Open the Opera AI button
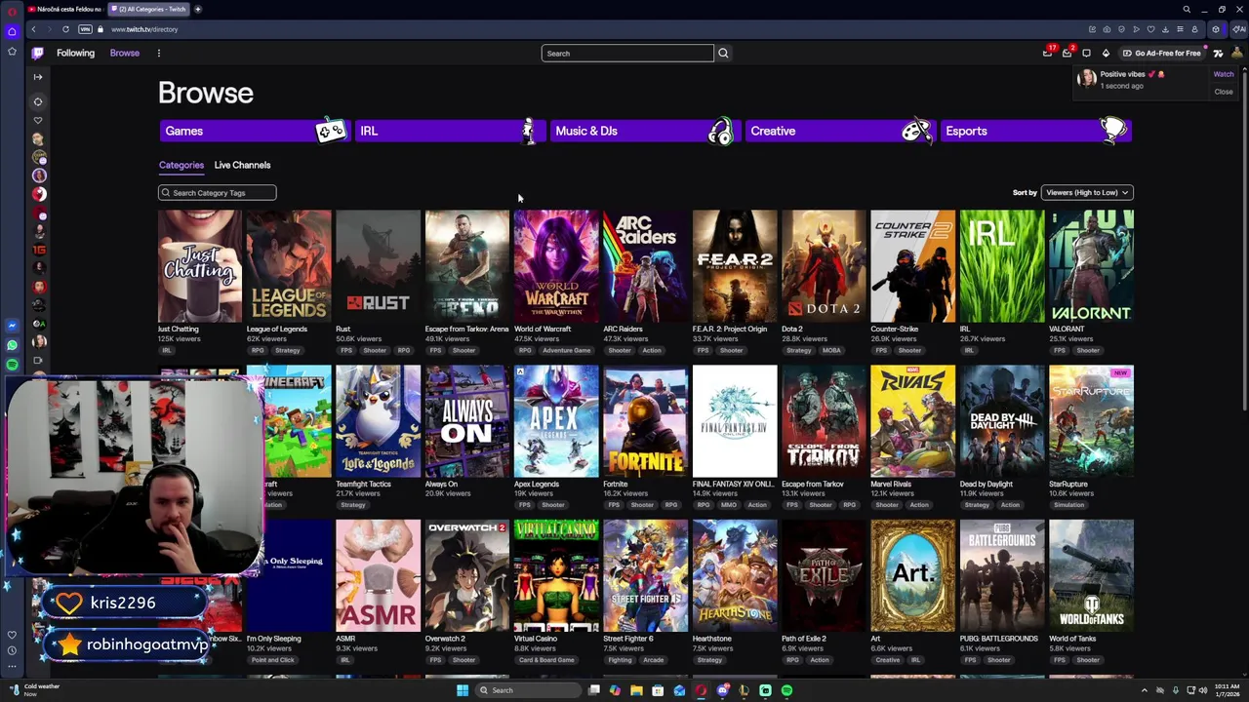Viewport: 1249px width, 702px height. (1238, 29)
